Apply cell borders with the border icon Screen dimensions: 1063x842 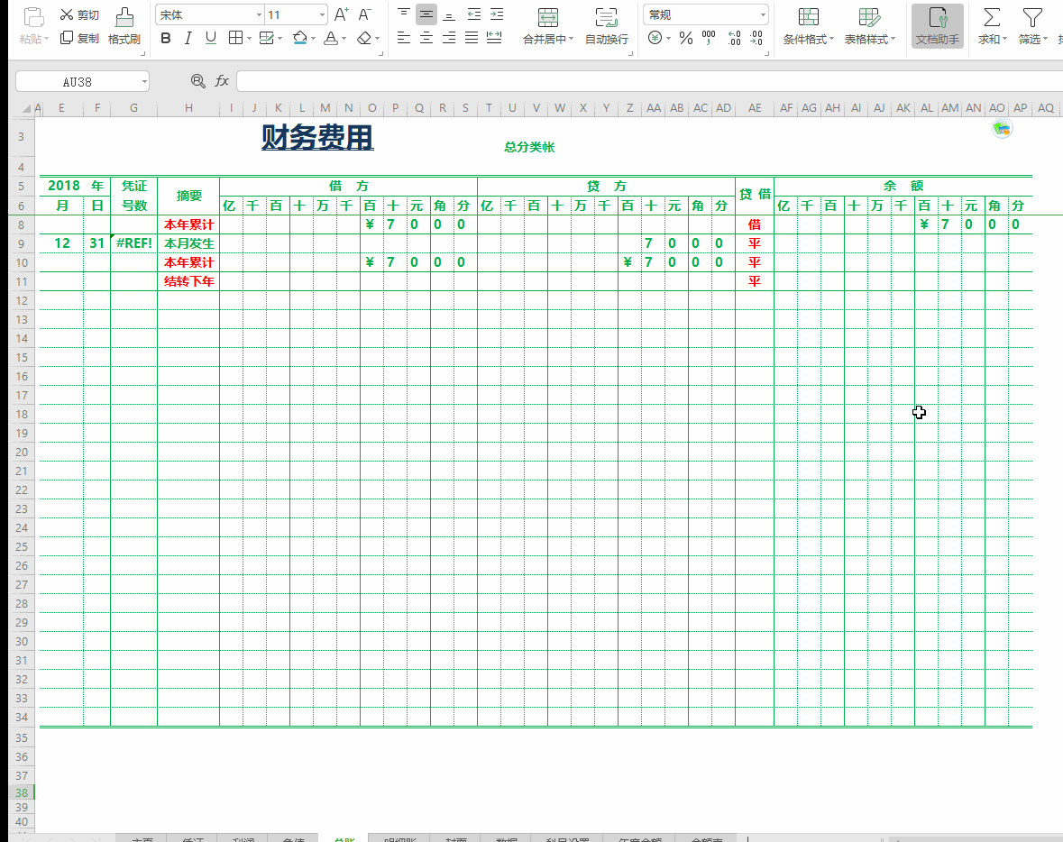pyautogui.click(x=235, y=38)
